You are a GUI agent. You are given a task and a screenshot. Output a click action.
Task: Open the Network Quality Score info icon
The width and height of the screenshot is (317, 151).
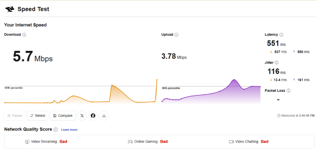[x=55, y=129]
